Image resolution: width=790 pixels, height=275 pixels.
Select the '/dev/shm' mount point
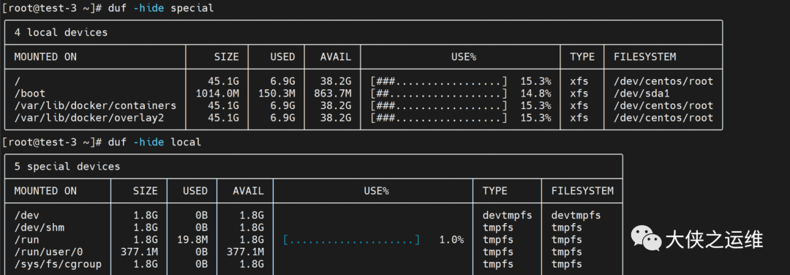click(39, 227)
